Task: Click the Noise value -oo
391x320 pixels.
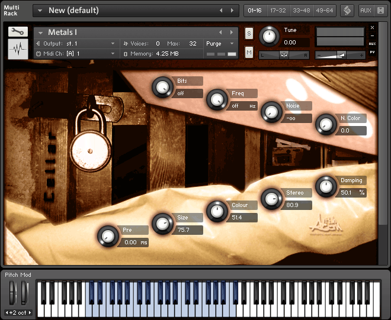Action: 297,118
